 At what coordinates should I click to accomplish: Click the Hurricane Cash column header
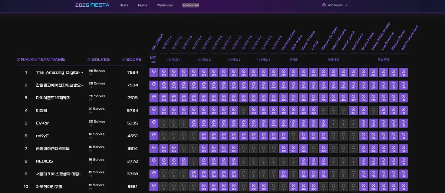[287, 41]
